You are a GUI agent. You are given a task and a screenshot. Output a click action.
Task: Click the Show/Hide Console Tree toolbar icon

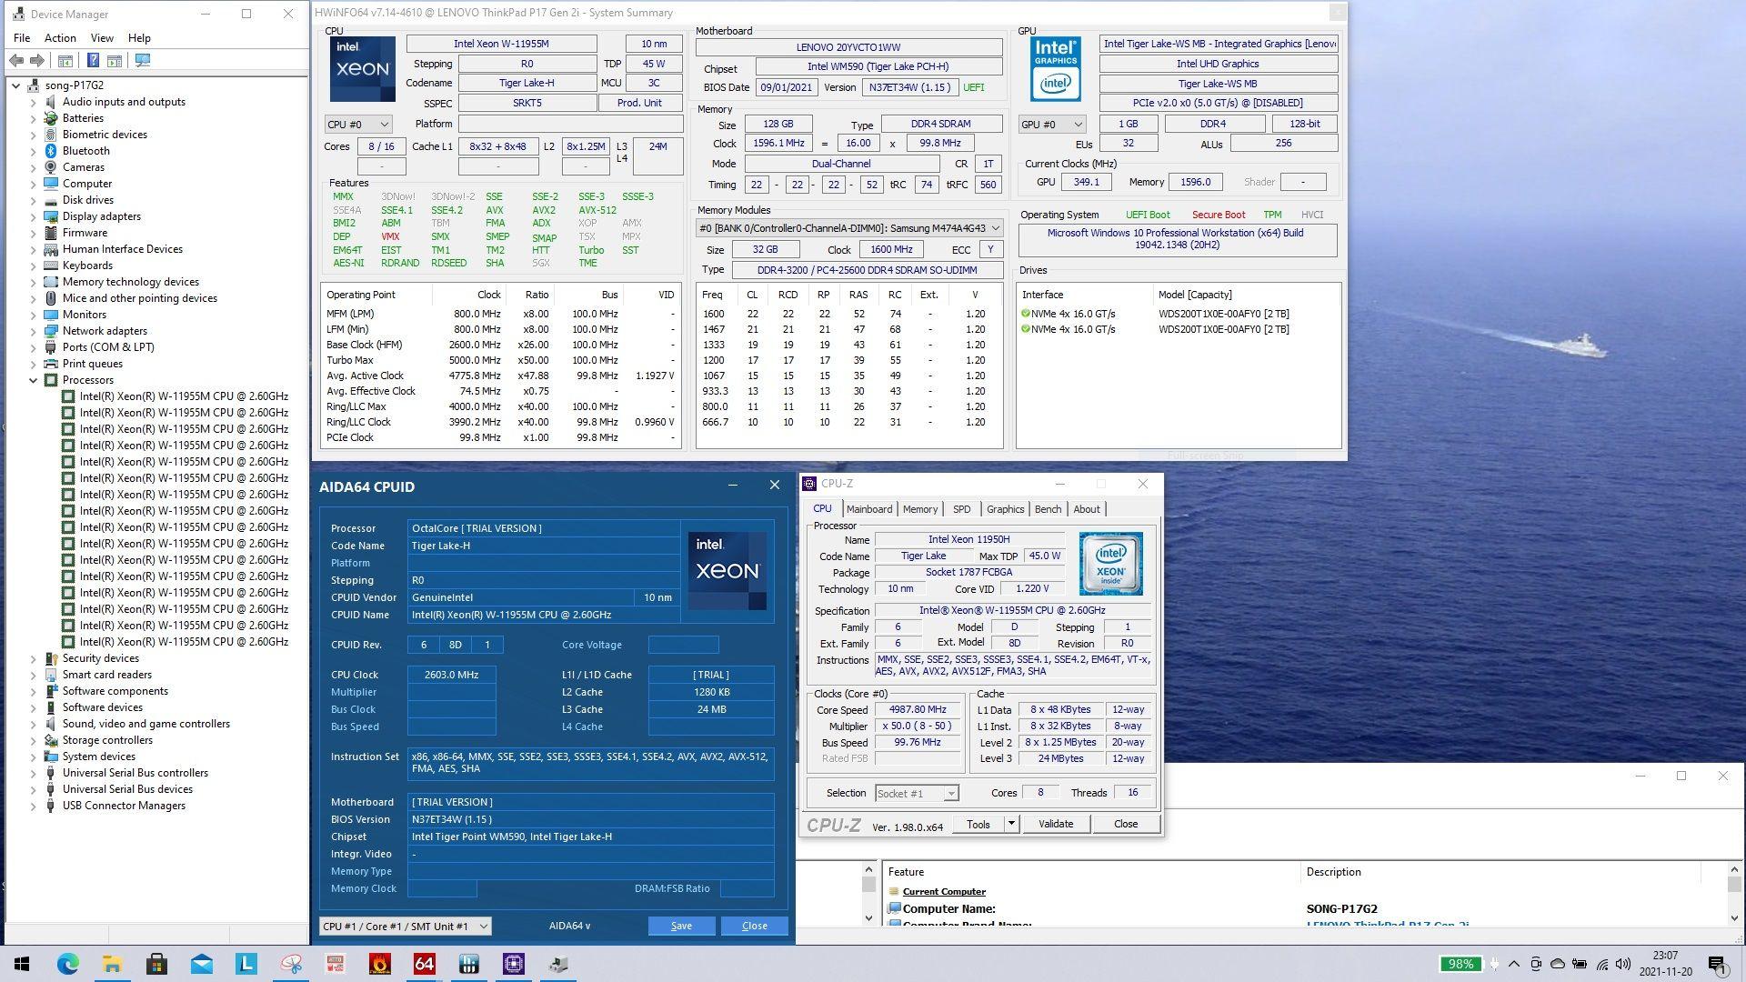(x=65, y=61)
